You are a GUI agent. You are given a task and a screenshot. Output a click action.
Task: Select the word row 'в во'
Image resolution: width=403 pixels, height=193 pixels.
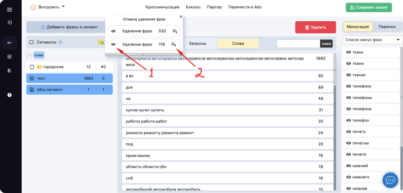(227, 76)
